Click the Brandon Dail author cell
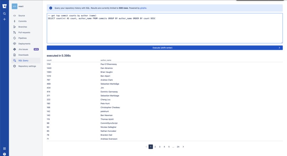 [106, 135]
